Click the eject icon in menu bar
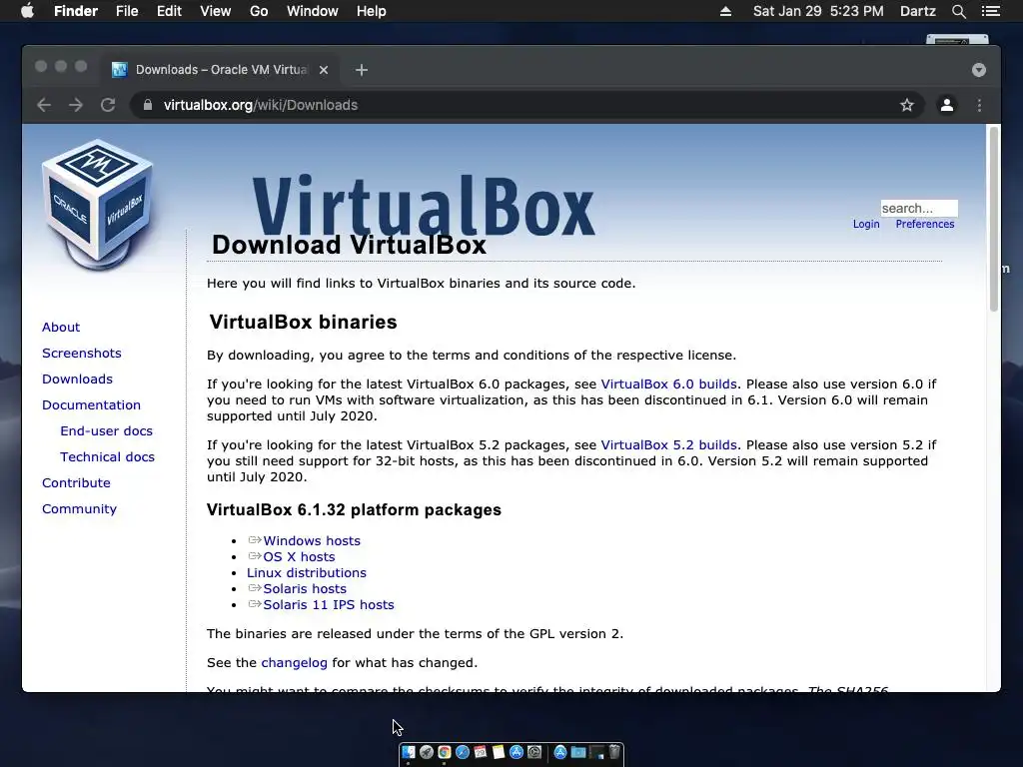Screen dimensions: 1023x767 coord(725,11)
